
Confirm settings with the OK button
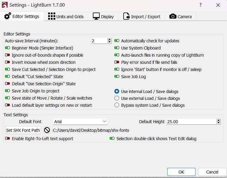pos(181,172)
